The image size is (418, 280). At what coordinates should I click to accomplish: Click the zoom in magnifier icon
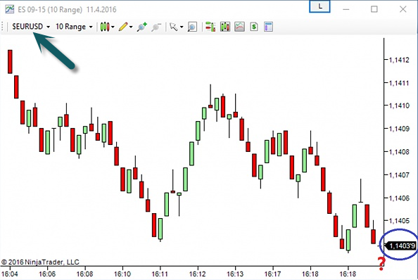(x=142, y=27)
